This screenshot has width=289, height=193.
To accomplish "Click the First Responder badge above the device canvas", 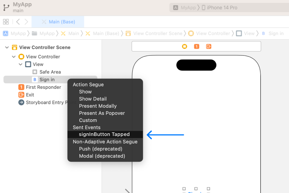I will coord(196,46).
